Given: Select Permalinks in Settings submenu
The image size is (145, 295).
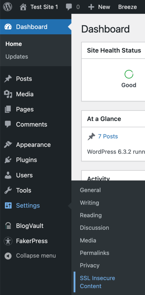Looking at the screenshot, I should (95, 253).
